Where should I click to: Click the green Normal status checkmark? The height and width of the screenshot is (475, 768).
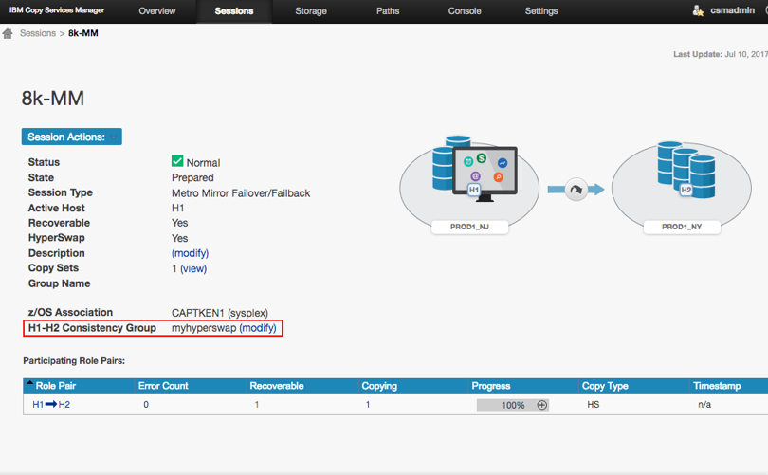[x=176, y=160]
